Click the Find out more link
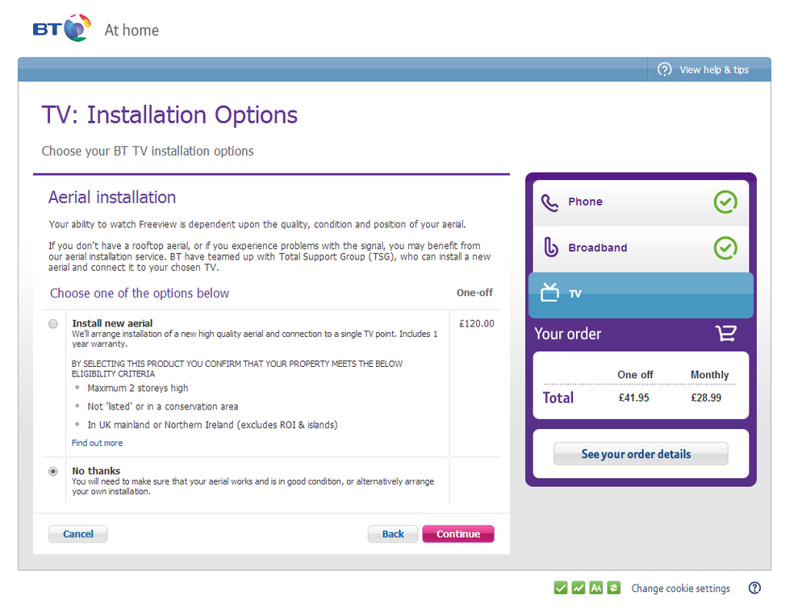The image size is (806, 616). coord(97,443)
